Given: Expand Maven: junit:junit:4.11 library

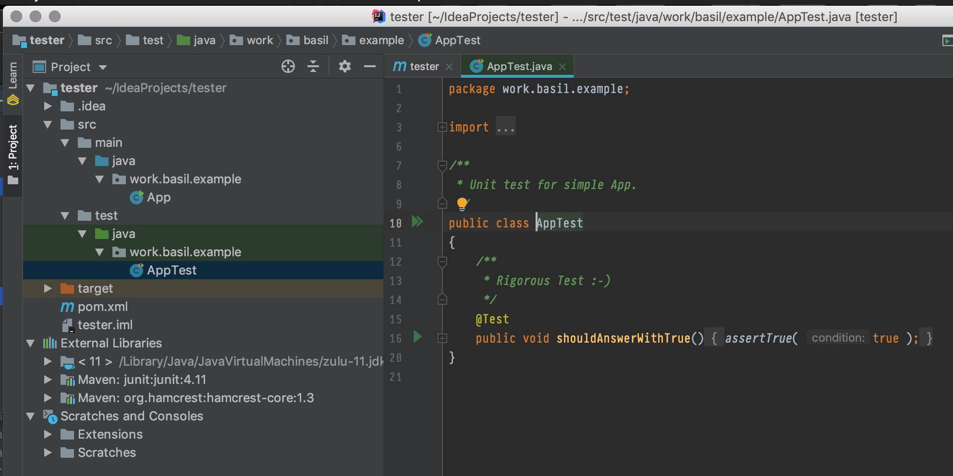Looking at the screenshot, I should tap(48, 380).
